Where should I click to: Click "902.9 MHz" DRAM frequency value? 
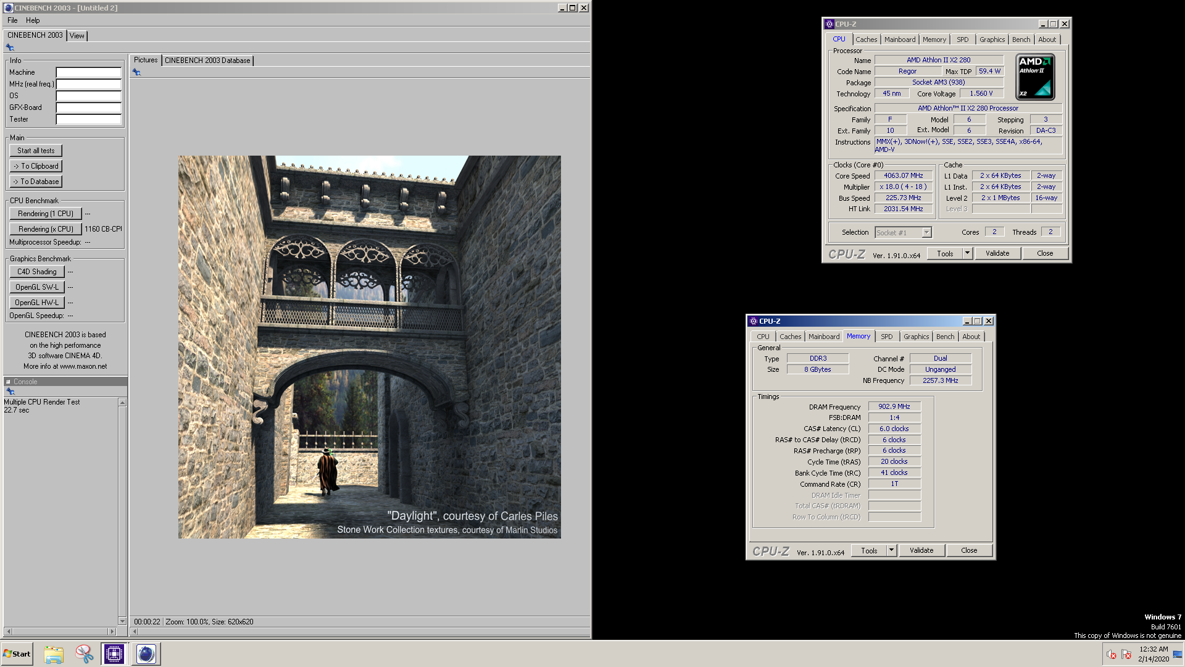coord(894,406)
